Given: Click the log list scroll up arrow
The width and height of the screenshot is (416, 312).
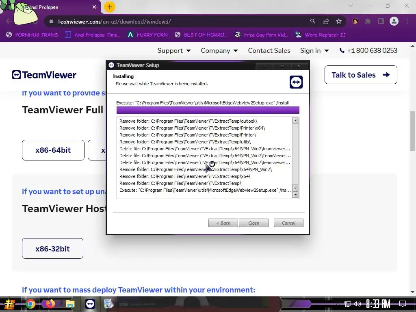Looking at the screenshot, I should (x=295, y=121).
